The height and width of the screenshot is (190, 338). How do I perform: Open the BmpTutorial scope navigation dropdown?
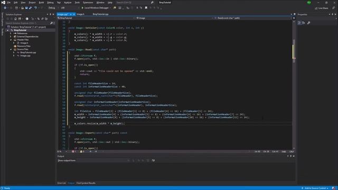[96, 18]
